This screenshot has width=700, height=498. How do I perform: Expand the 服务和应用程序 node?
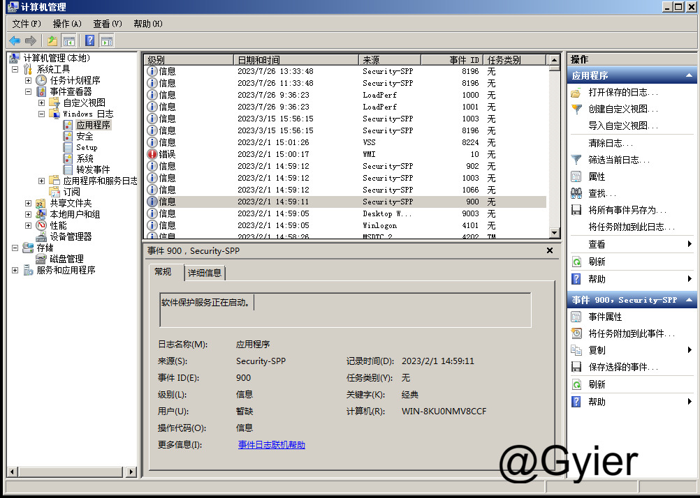click(15, 270)
